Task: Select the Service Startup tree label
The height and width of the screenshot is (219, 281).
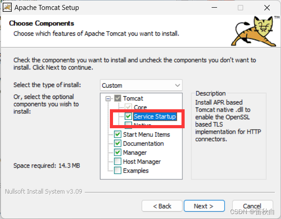Action: pos(155,116)
